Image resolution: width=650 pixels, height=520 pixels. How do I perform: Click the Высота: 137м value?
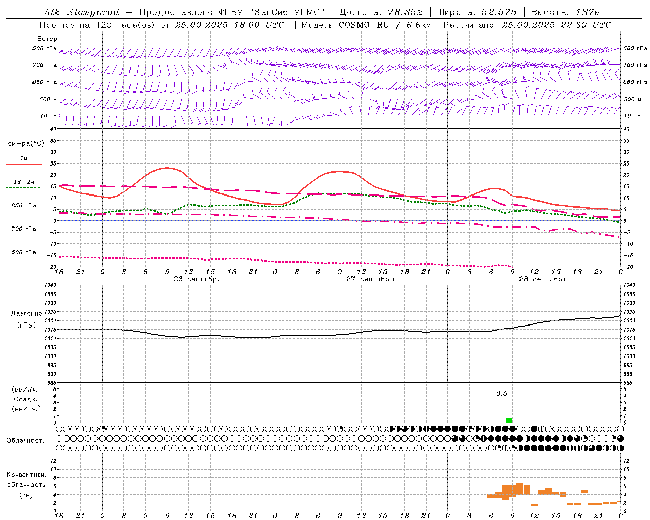click(x=566, y=12)
